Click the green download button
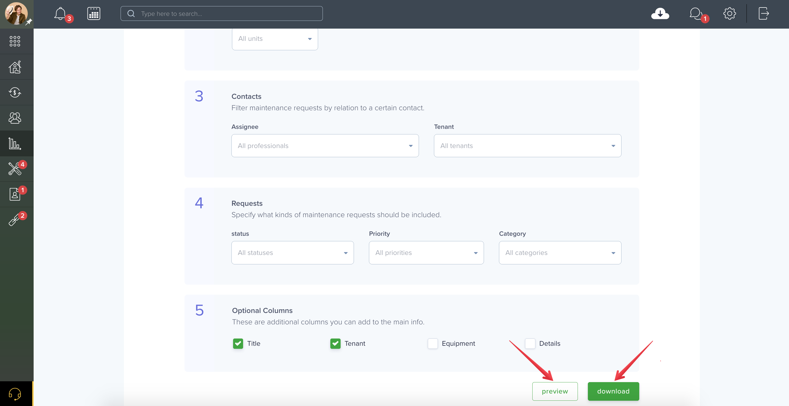Image resolution: width=789 pixels, height=406 pixels. point(613,391)
